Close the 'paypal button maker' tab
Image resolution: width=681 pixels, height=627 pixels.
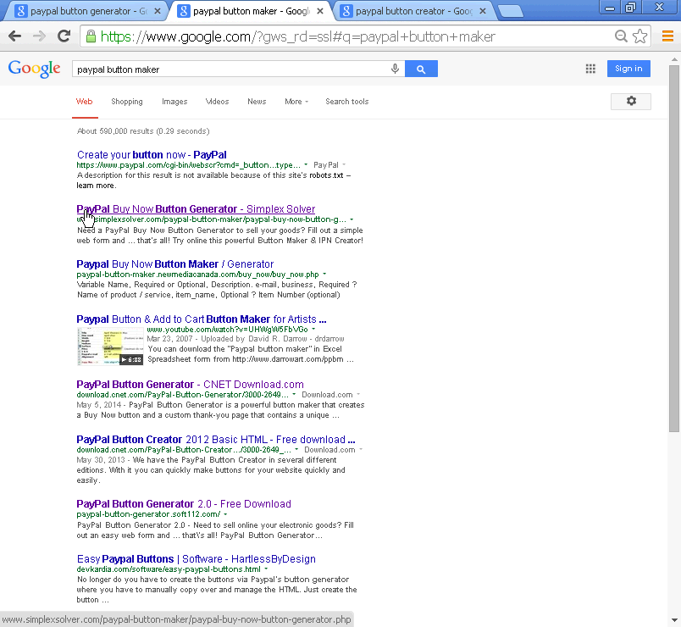320,11
